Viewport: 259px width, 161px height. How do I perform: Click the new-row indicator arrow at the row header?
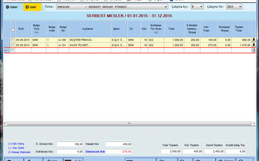click(6, 50)
